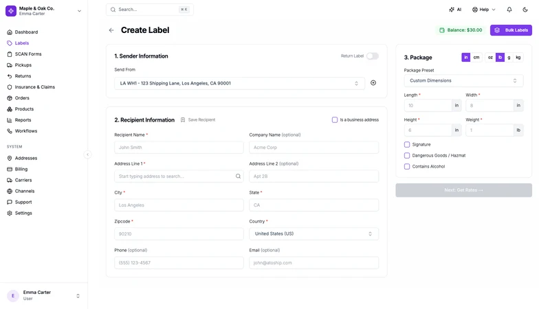Click Next: Get Rates button

tap(463, 190)
